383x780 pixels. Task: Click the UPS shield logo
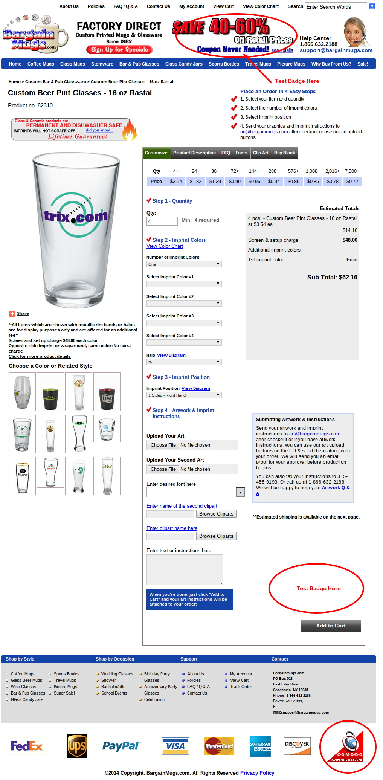[77, 746]
